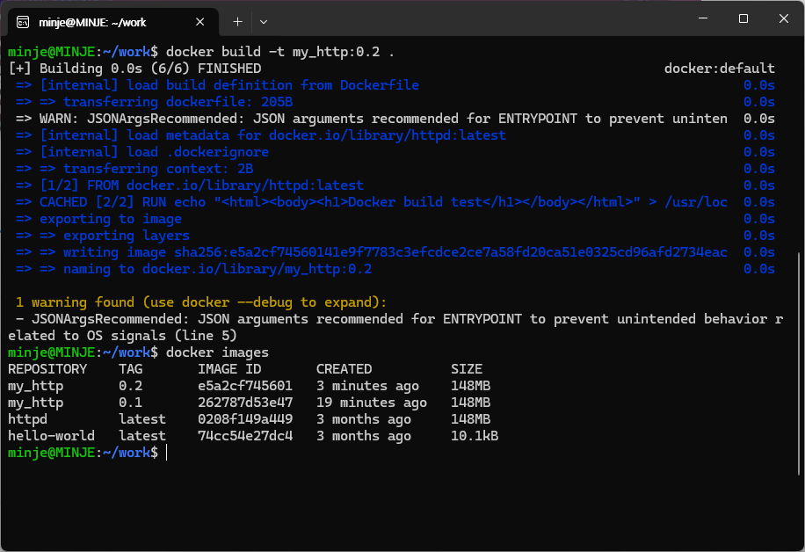Click the SIZE column header
This screenshot has width=805, height=552.
(x=467, y=369)
